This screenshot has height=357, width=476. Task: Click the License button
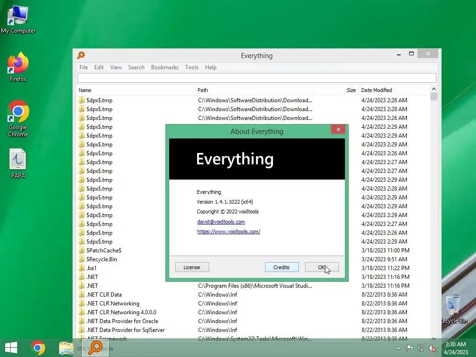pos(192,267)
